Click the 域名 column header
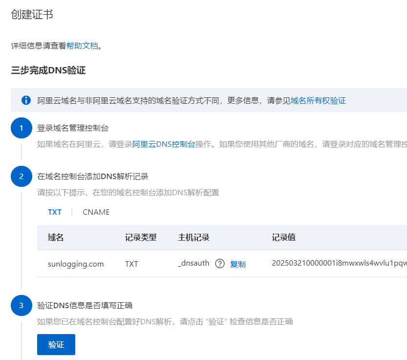 (56, 237)
